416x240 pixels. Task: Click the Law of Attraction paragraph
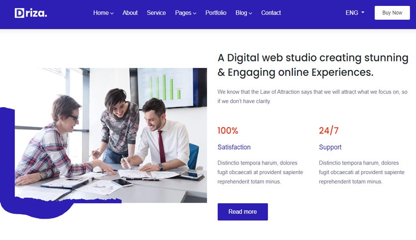click(312, 97)
